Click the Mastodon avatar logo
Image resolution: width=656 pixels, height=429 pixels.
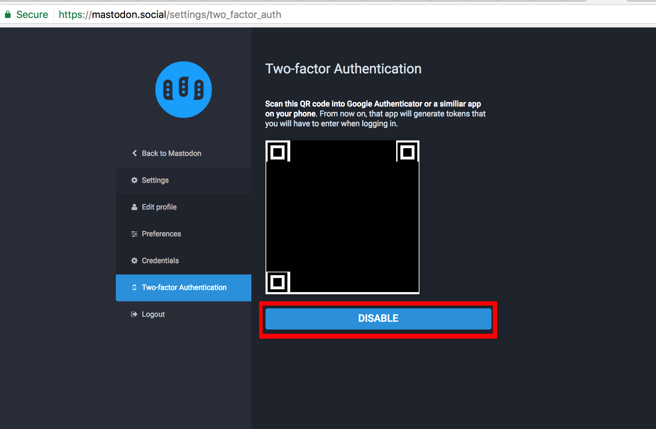183,90
